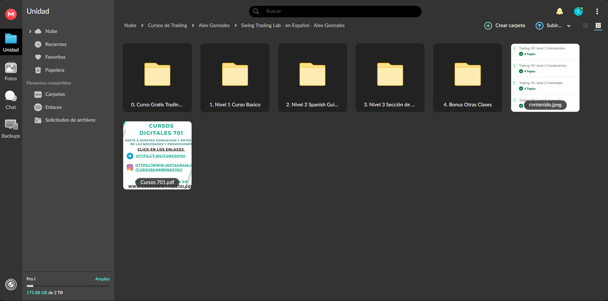
Task: Select the Cursos 701.pdf thumbnail
Action: coord(157,155)
